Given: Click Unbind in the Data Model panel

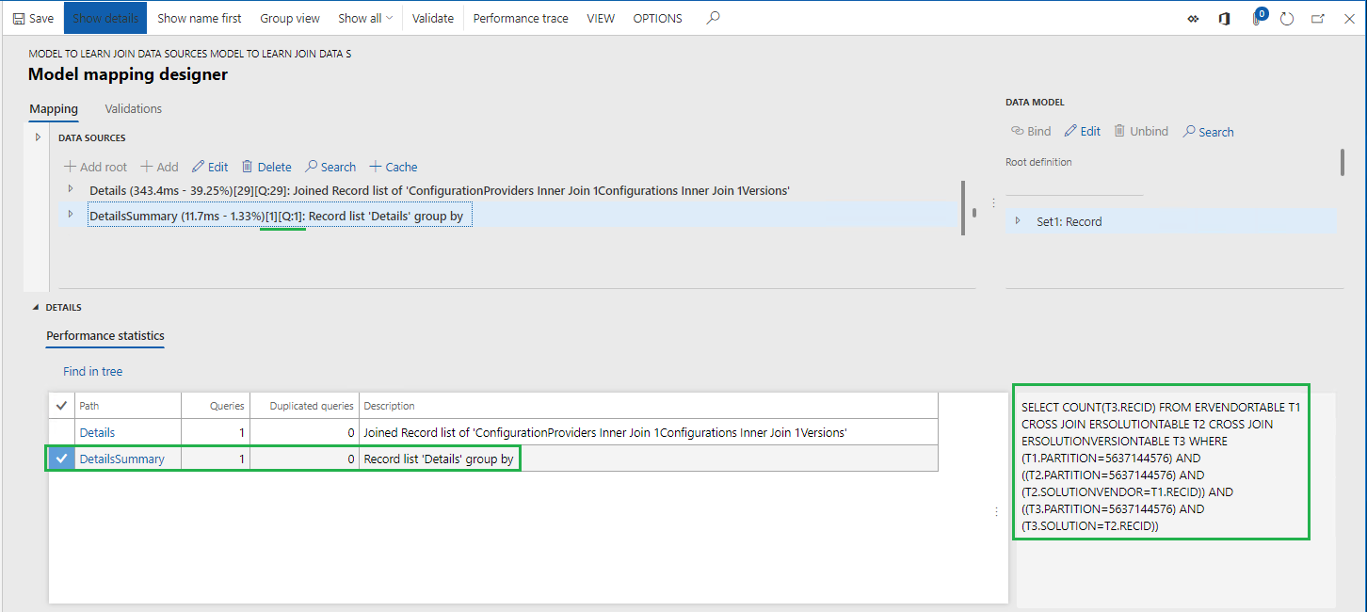Looking at the screenshot, I should [x=1141, y=131].
